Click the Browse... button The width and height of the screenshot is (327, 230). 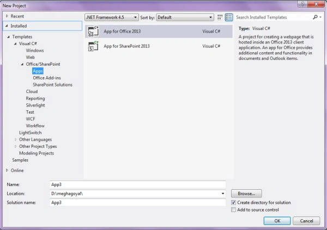(246, 194)
